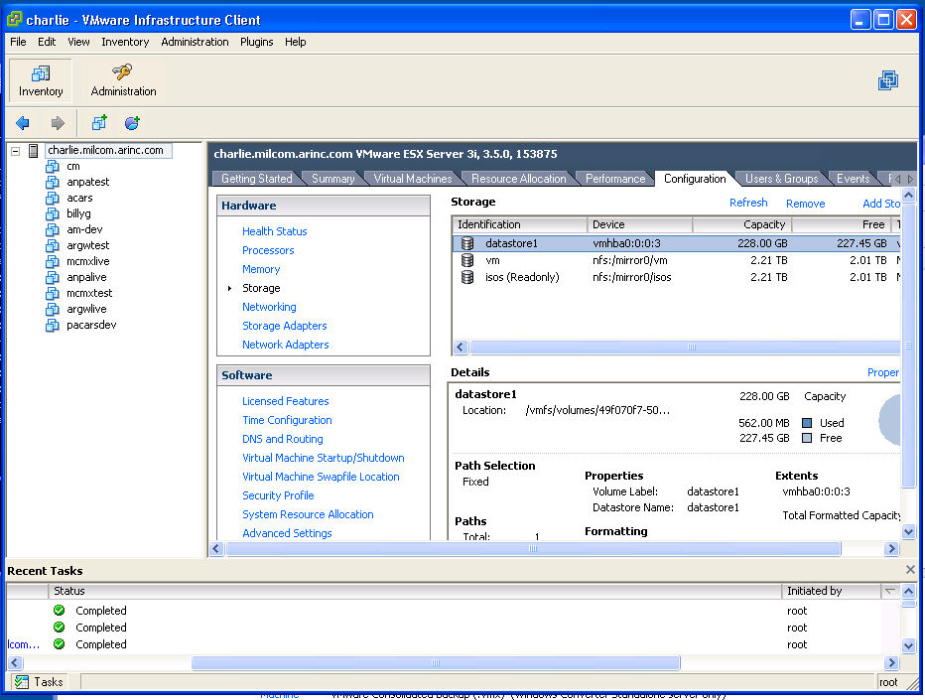Go forward with the gray right arrow
The height and width of the screenshot is (700, 925).
coord(58,123)
